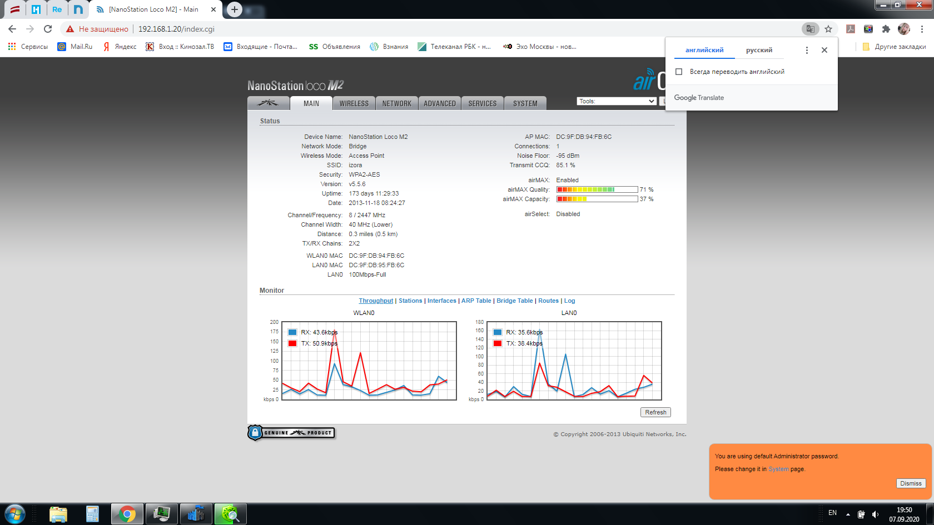The image size is (934, 525).
Task: Click the not-secure warning icon
Action: click(x=70, y=29)
